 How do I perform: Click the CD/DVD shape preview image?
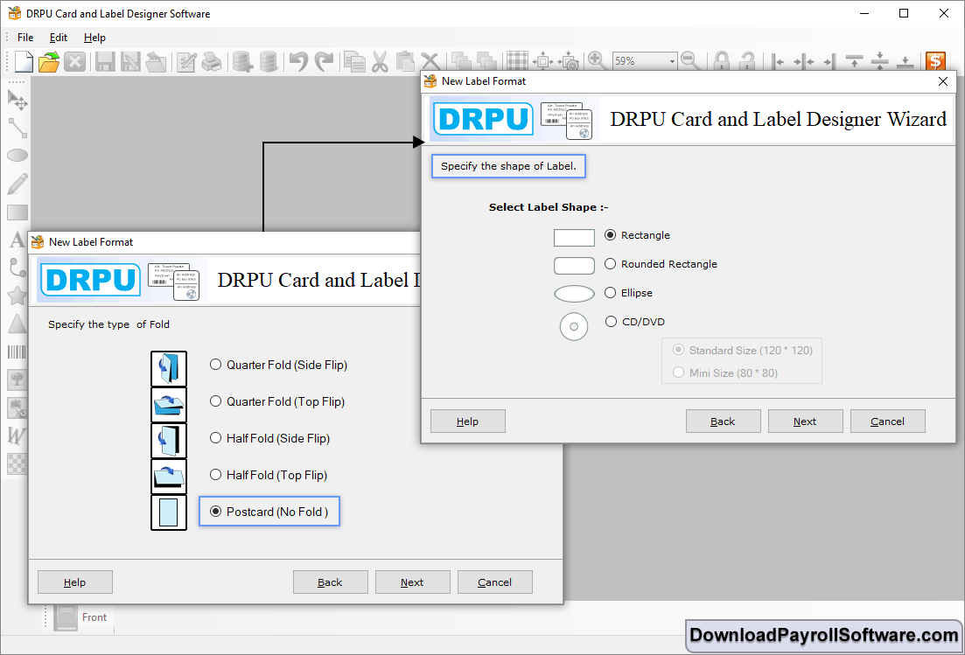coord(574,326)
